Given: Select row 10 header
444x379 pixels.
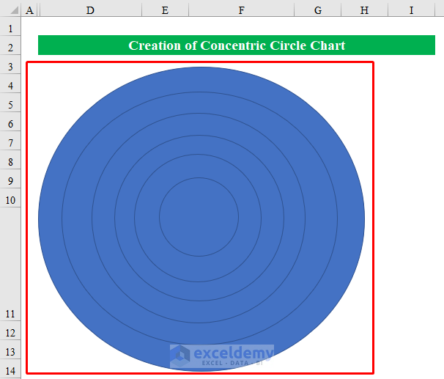Looking at the screenshot, I should click(x=10, y=198).
